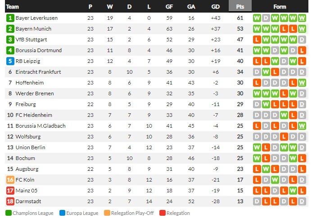Viewport: 312px width, 218px height.
Task: Click the Form column header
Action: pyautogui.click(x=280, y=7)
